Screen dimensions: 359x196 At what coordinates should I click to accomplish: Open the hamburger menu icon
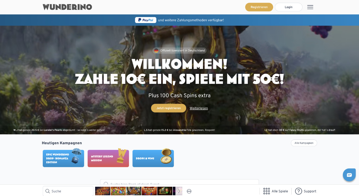pos(310,7)
